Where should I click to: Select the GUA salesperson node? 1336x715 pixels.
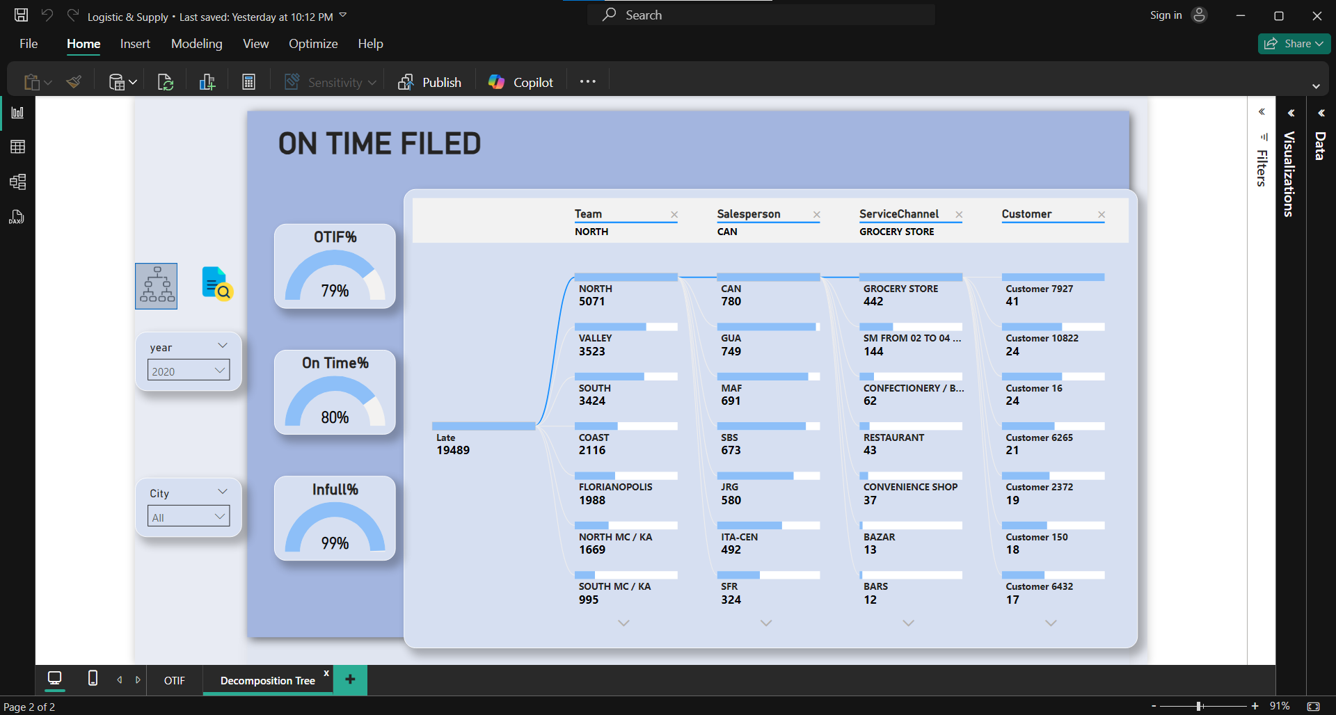pyautogui.click(x=768, y=341)
